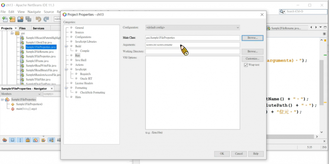The image size is (330, 164).
Task: Click the Save All toolbar icon
Action: (28, 19)
